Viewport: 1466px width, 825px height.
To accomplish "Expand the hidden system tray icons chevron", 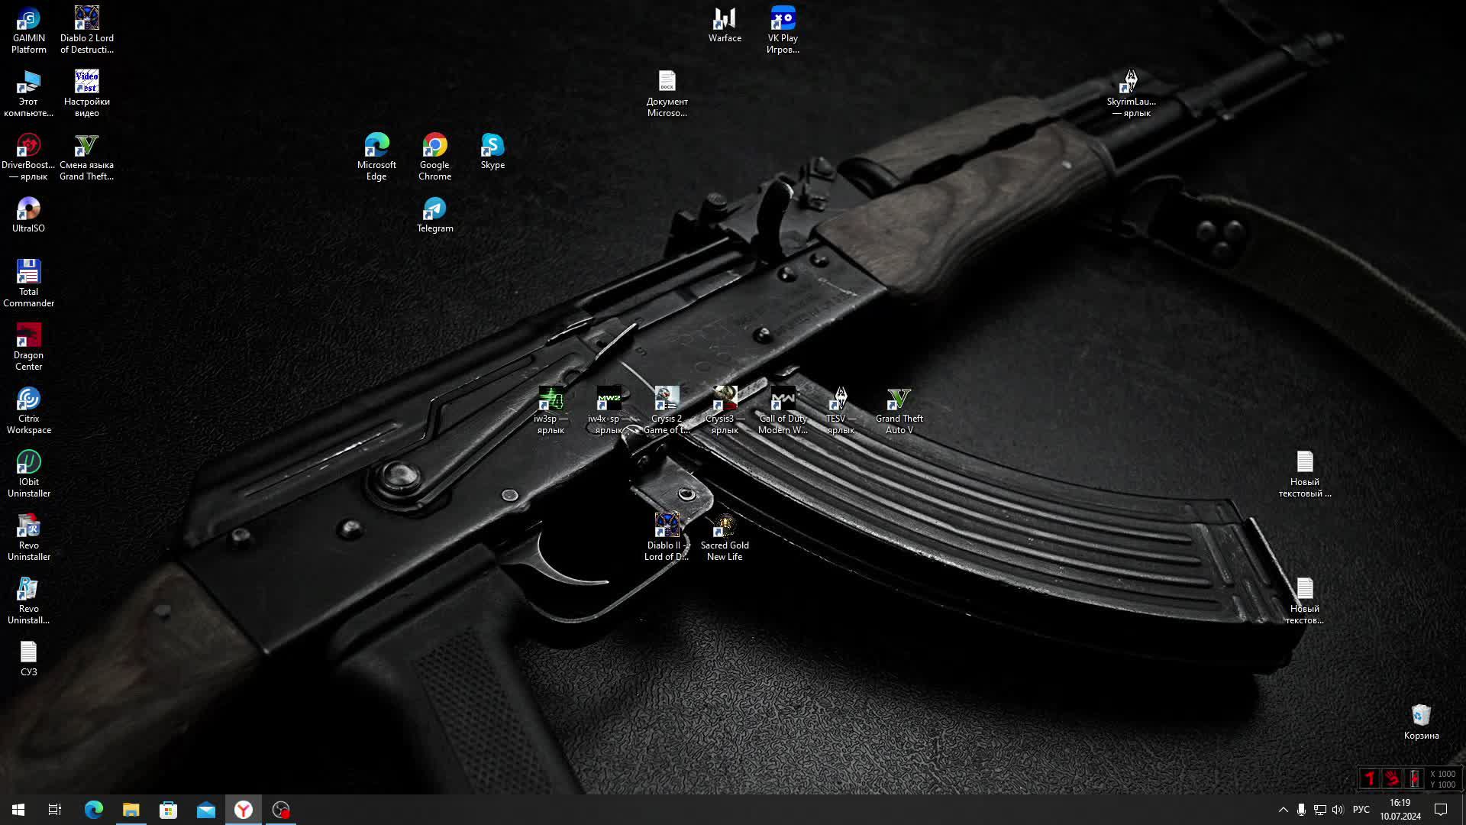I will tap(1284, 810).
